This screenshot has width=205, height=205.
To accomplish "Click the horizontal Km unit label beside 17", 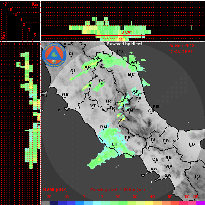I will coord(35,4).
